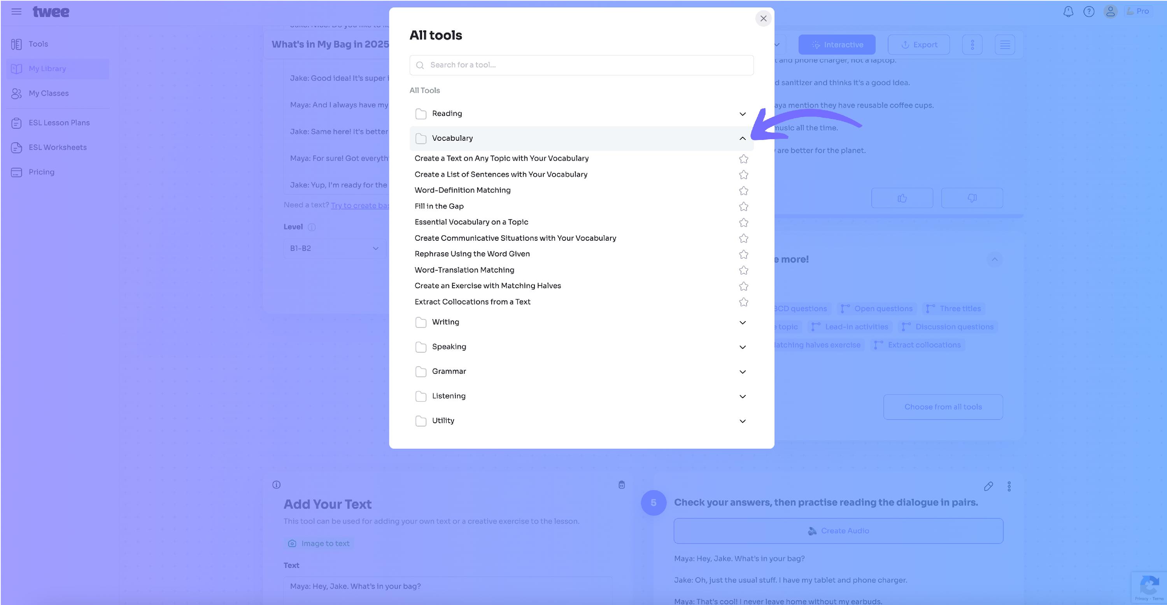1167x605 pixels.
Task: Open My Library in the sidebar
Action: 58,69
